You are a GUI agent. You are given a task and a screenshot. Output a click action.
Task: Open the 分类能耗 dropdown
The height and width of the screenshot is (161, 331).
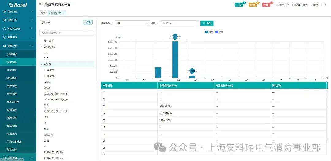(132, 23)
